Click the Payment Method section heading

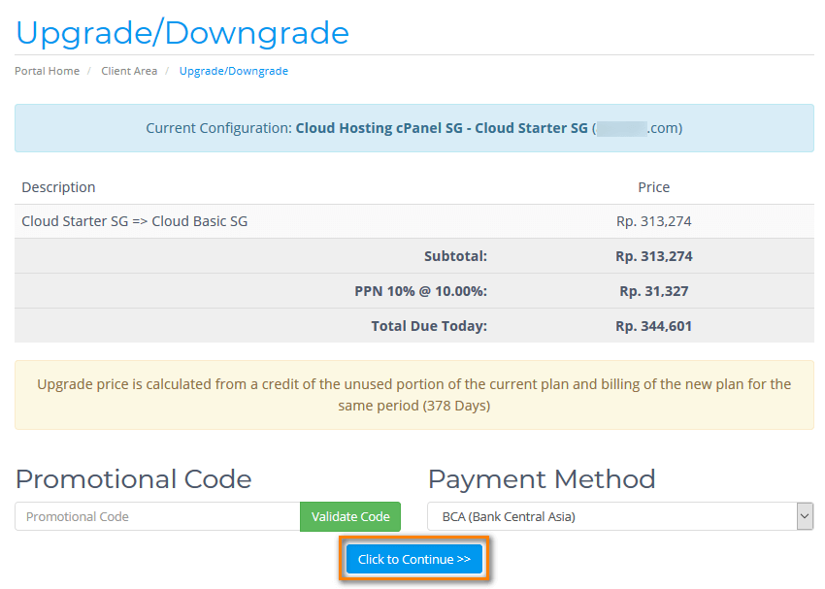pos(542,479)
